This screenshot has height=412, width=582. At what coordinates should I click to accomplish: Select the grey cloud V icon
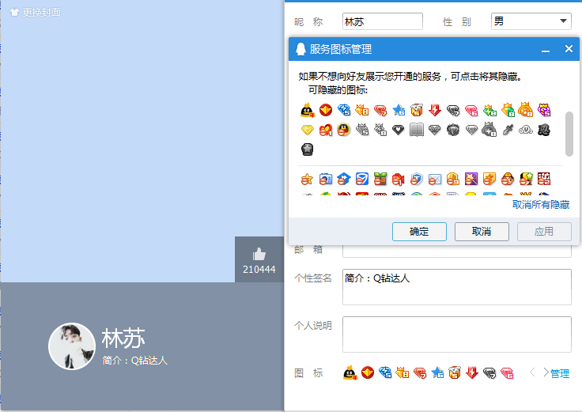coord(526,130)
